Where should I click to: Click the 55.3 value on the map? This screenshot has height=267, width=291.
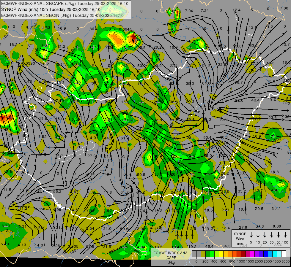point(125,156)
